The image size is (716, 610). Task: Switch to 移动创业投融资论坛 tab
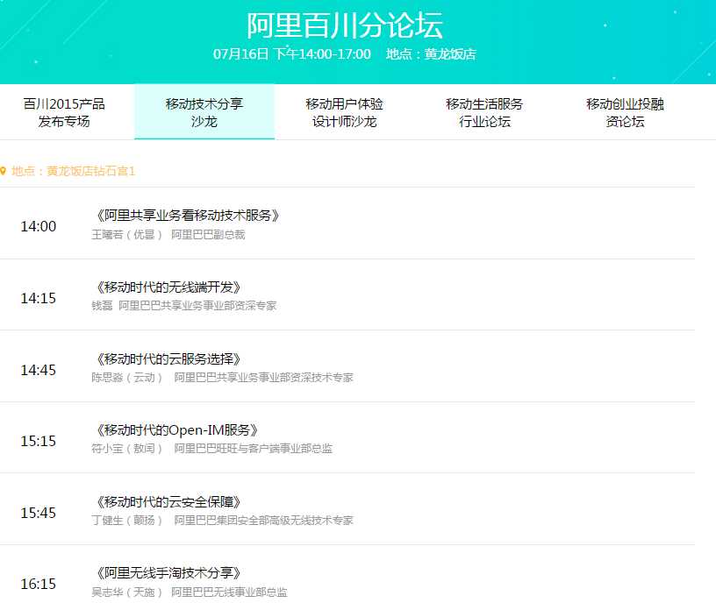point(625,112)
